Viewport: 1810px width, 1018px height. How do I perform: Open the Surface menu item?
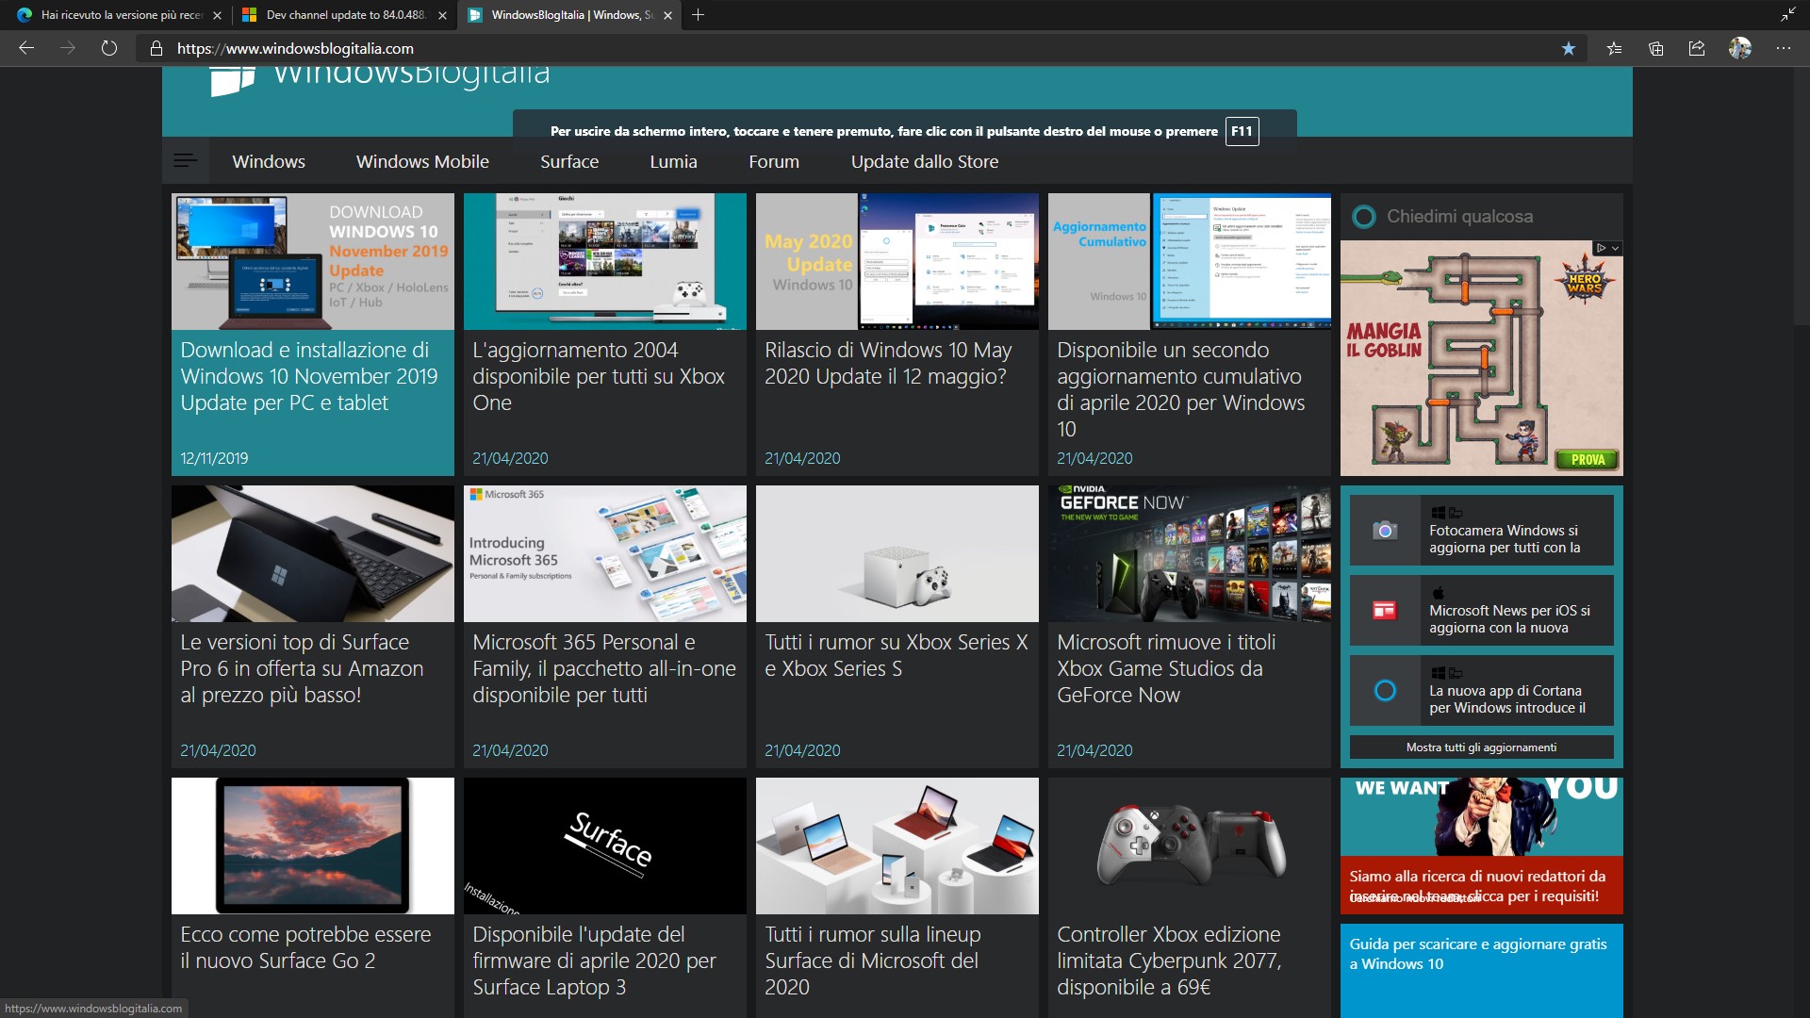569,161
